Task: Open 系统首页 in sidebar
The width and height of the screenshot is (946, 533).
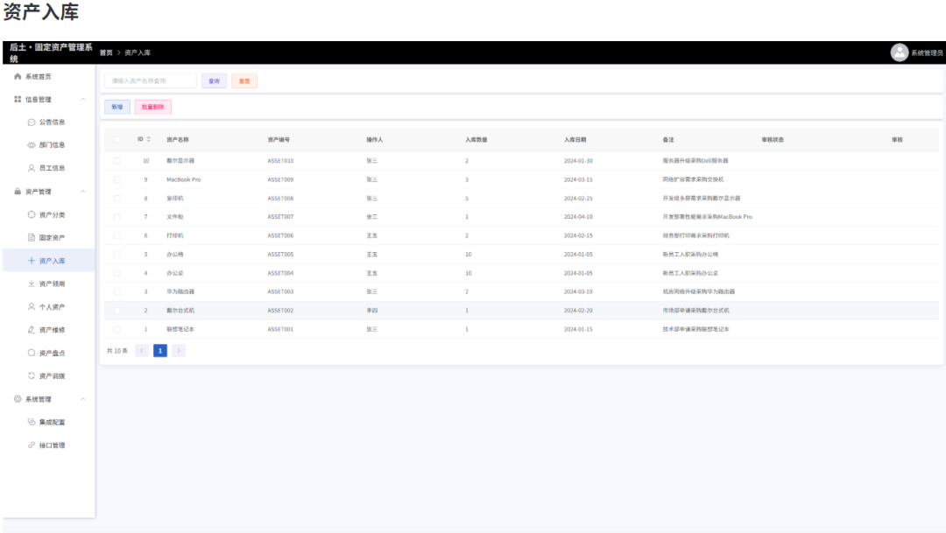Action: tap(48, 76)
